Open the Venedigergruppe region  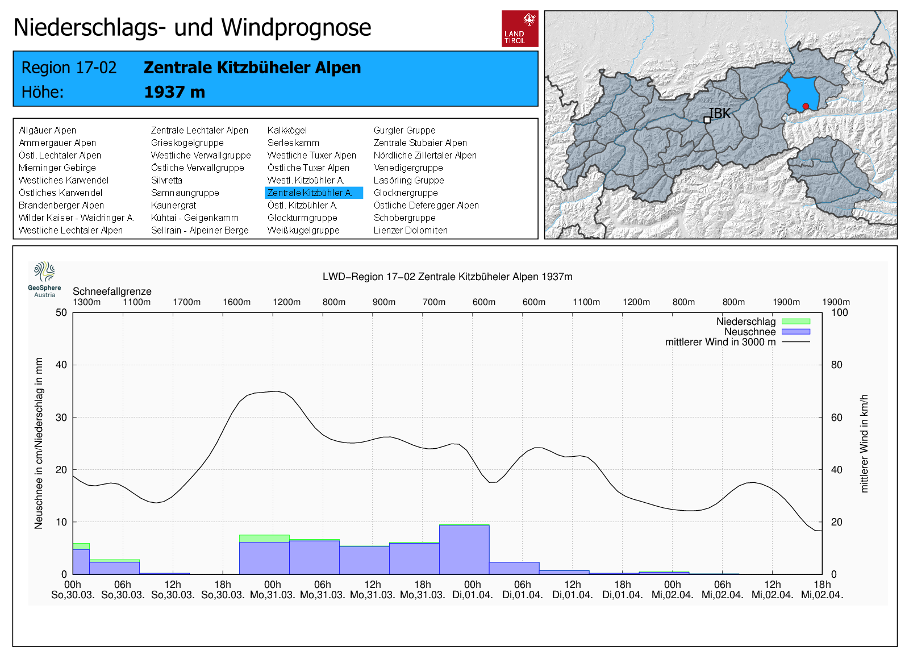(408, 168)
